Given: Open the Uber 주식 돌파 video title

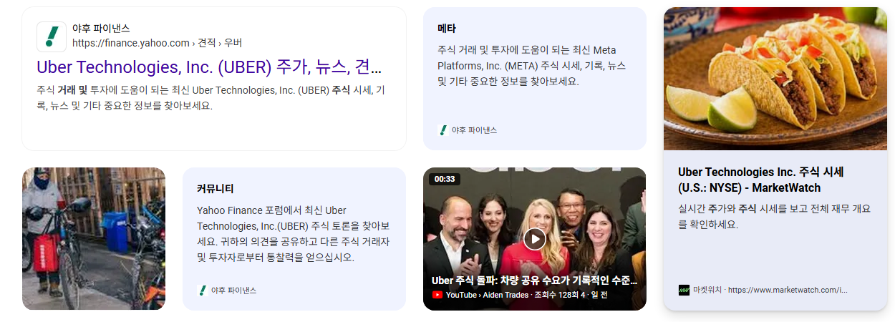Looking at the screenshot, I should pyautogui.click(x=534, y=280).
